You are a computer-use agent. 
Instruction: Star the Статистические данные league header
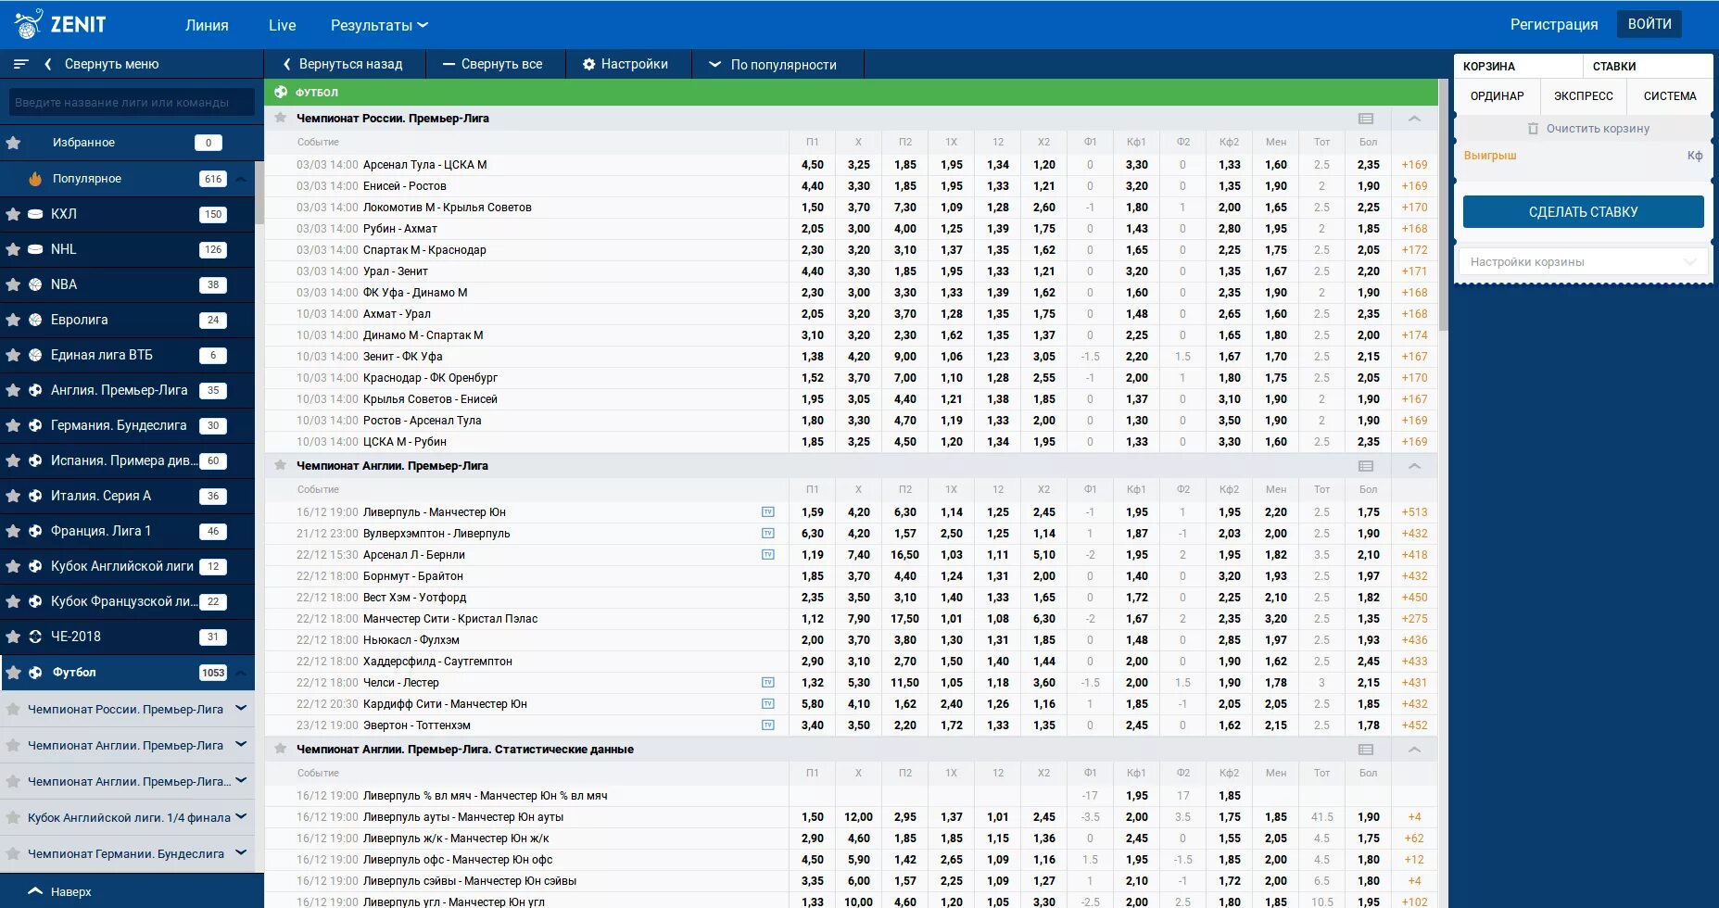pos(280,749)
